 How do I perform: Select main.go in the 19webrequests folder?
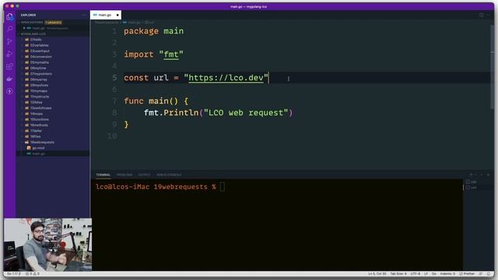[38, 154]
